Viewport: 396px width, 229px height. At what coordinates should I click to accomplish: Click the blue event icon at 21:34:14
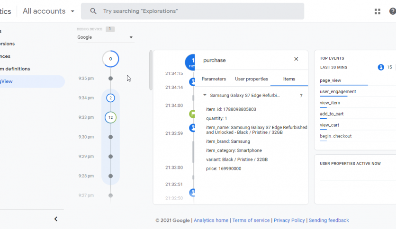192,82
